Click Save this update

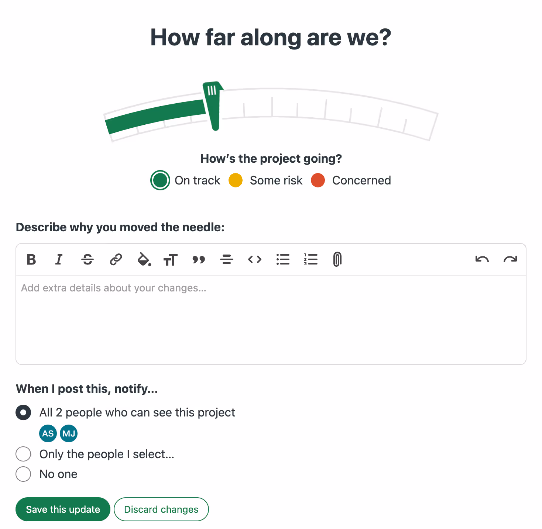tap(62, 509)
